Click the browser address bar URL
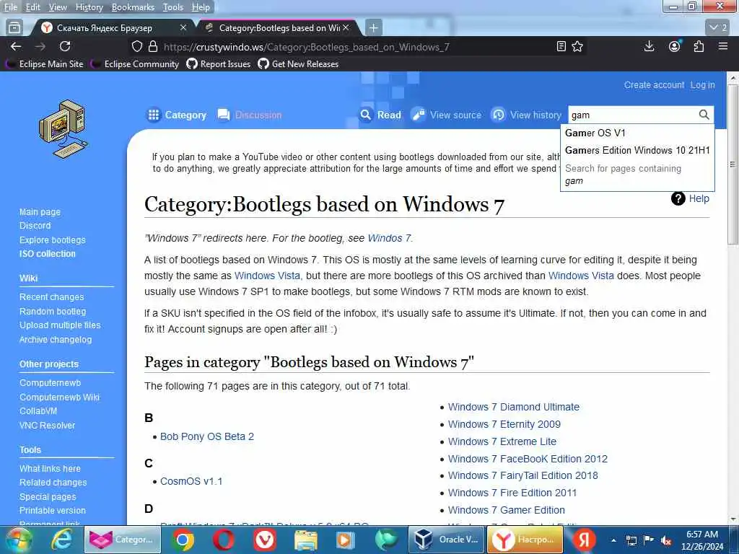 pyautogui.click(x=306, y=47)
